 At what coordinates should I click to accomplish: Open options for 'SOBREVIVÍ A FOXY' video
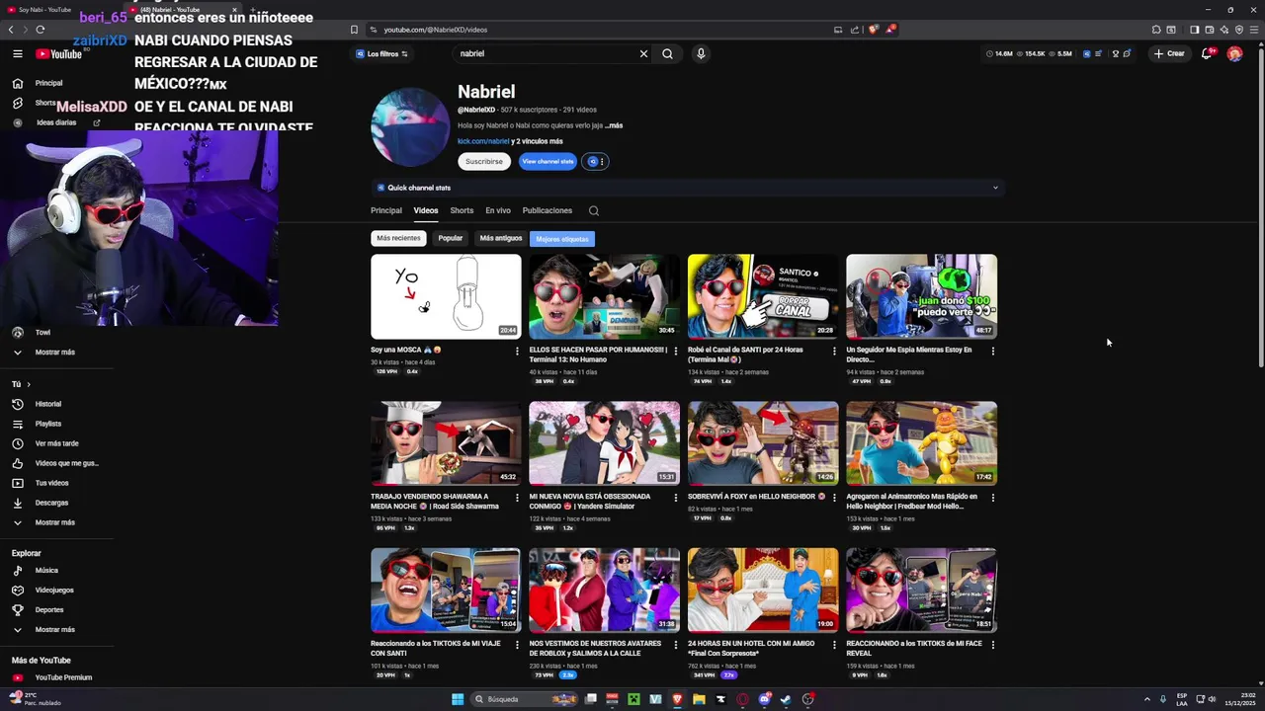click(834, 498)
